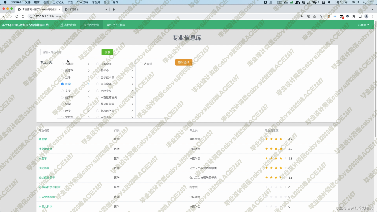Bookmark this page with star icon
Screen dimensions: 377x212
pos(321,16)
